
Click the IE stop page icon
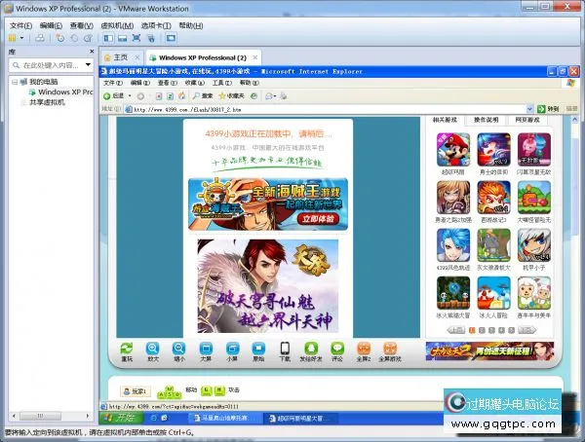pyautogui.click(x=159, y=96)
